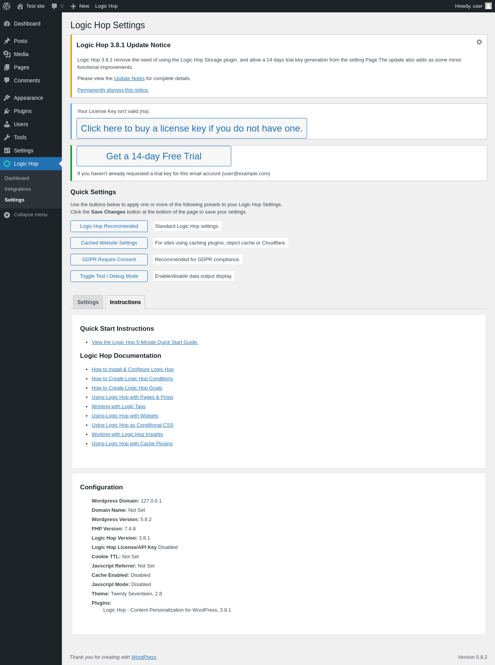Open Using Logic Hop with Pages & Posts
495x665 pixels.
click(x=132, y=397)
